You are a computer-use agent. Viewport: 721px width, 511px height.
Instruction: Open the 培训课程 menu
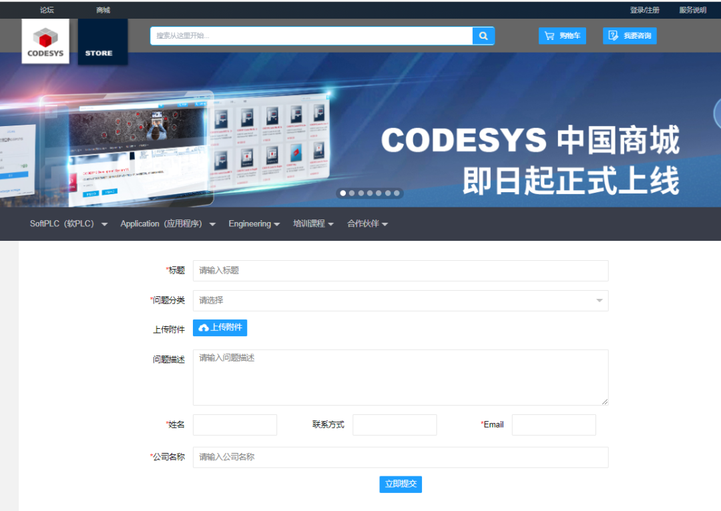[x=313, y=224]
